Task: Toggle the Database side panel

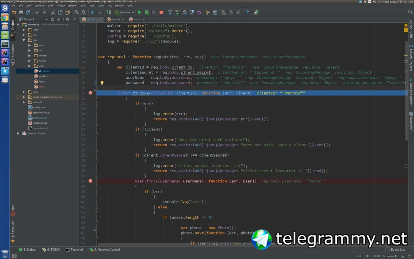Action: [411, 121]
